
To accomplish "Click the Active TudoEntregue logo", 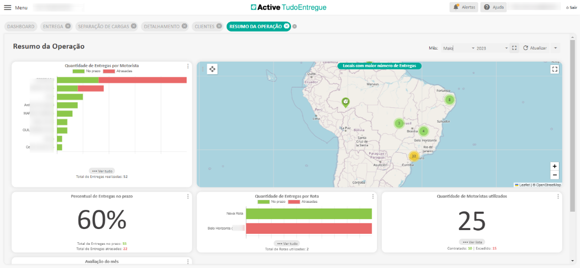I will pos(288,7).
